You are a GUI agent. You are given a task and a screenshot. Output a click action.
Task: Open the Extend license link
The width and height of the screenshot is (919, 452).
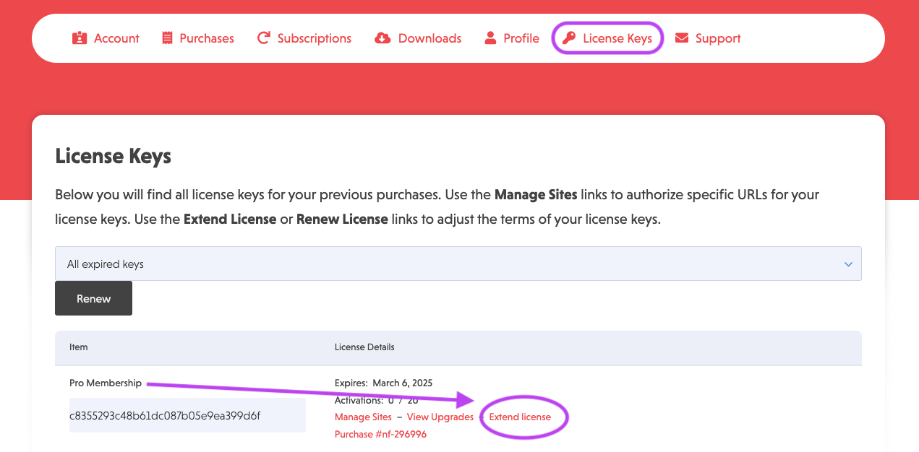point(521,417)
